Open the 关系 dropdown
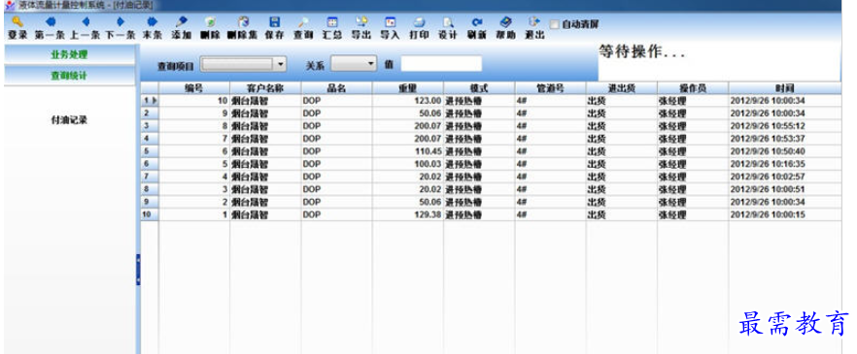857x354 pixels. pos(354,63)
